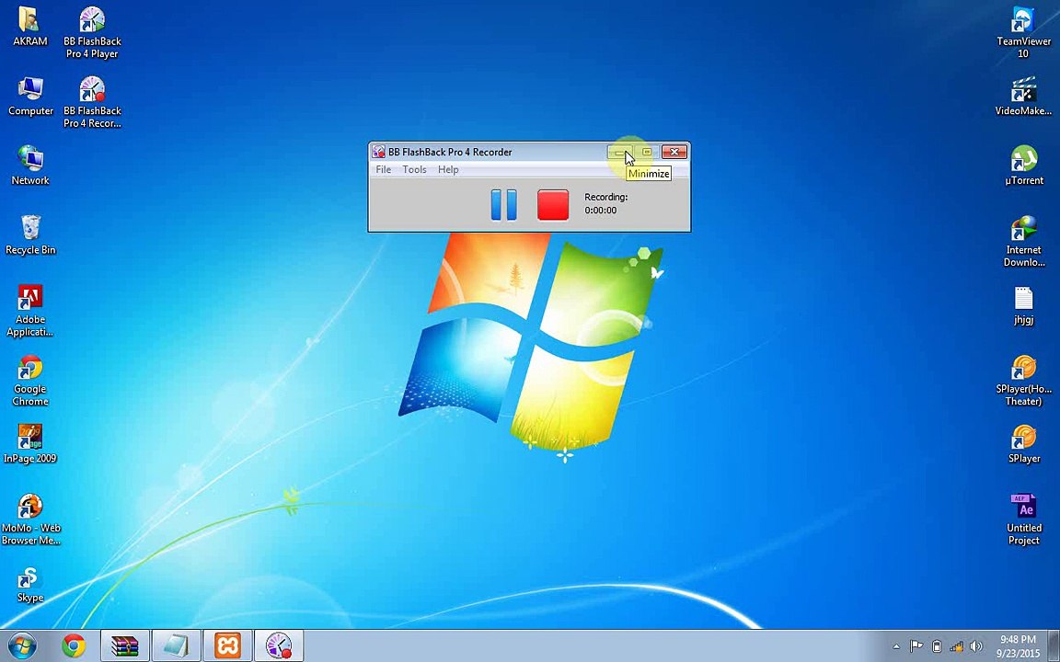Screen dimensions: 1060x662
Task: Select the Internet Download Manager shortcut
Action: coord(1023,241)
